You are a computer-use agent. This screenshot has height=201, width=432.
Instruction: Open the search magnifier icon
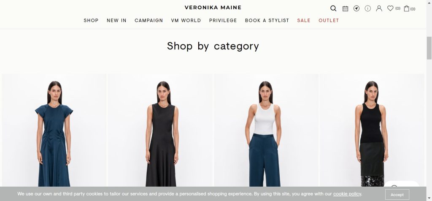[333, 8]
